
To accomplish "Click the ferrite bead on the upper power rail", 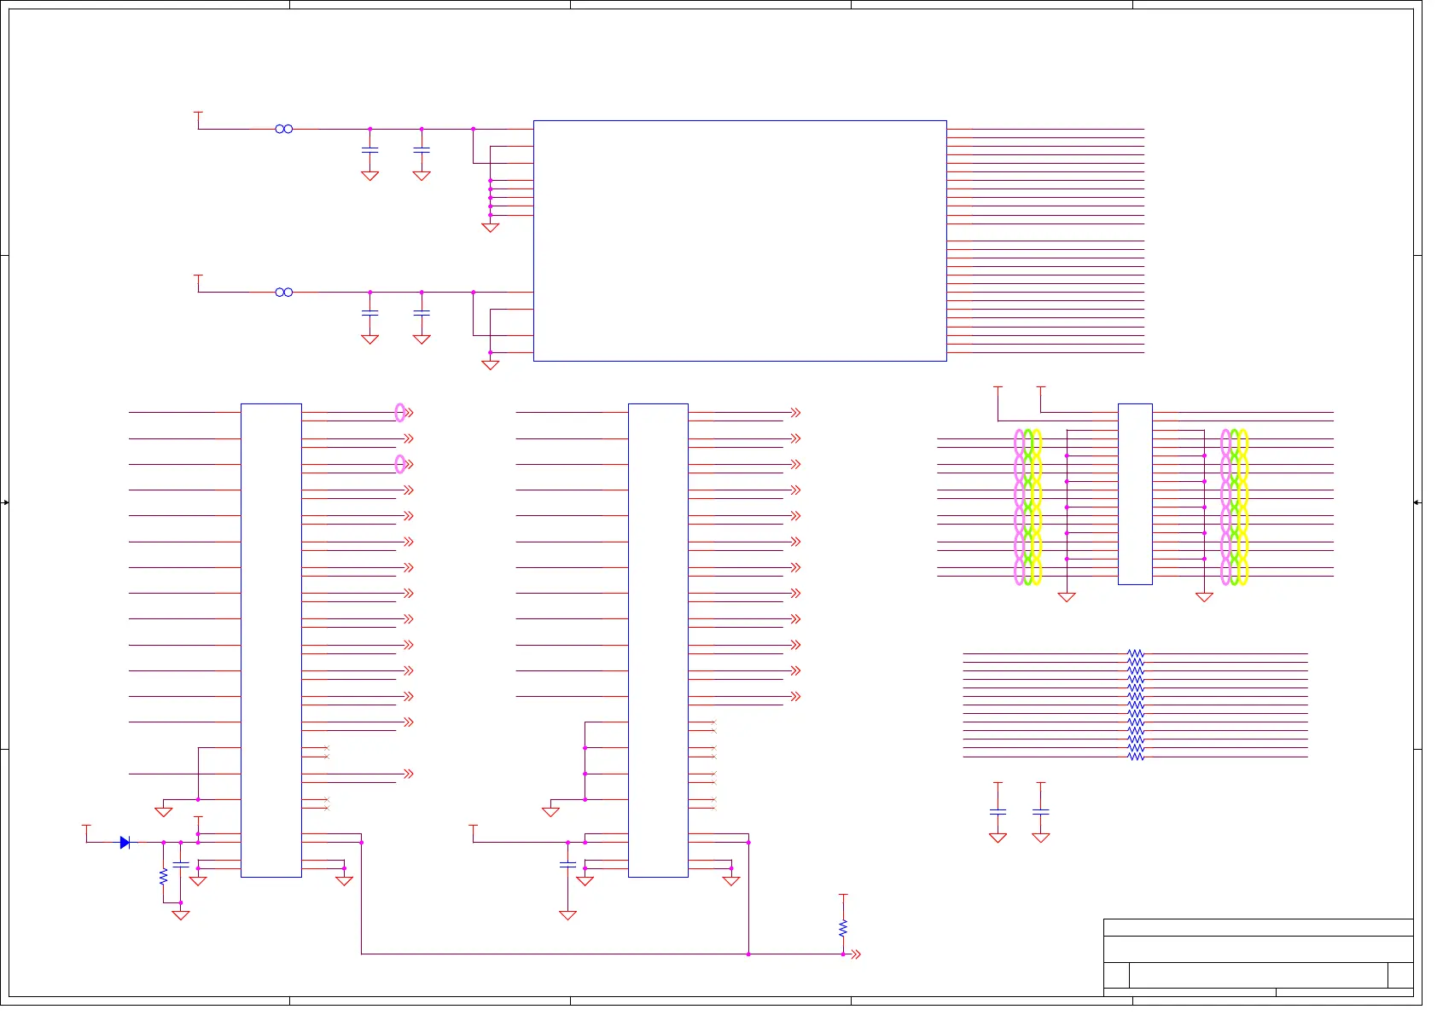I will (x=284, y=129).
